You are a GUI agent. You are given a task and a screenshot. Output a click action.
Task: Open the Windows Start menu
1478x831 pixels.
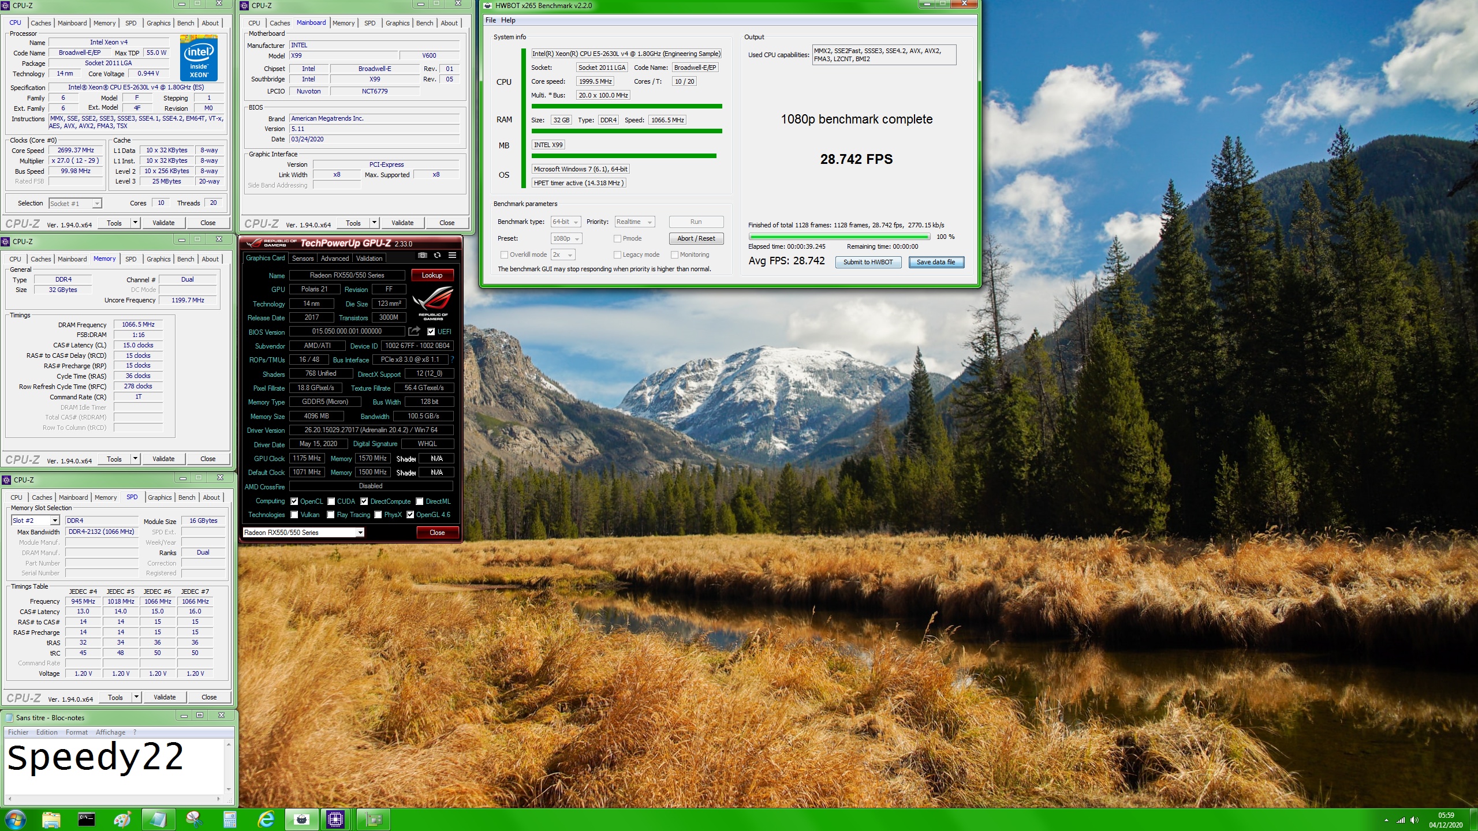click(x=16, y=819)
